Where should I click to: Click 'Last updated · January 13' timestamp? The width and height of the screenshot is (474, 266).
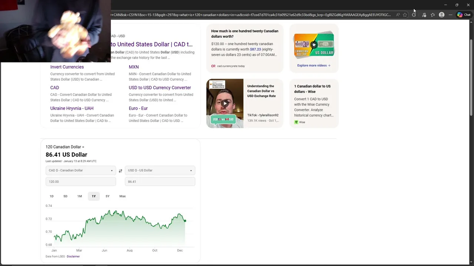tap(71, 161)
